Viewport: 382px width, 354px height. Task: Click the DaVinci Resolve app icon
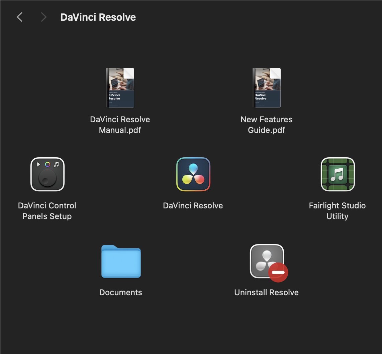(x=193, y=174)
